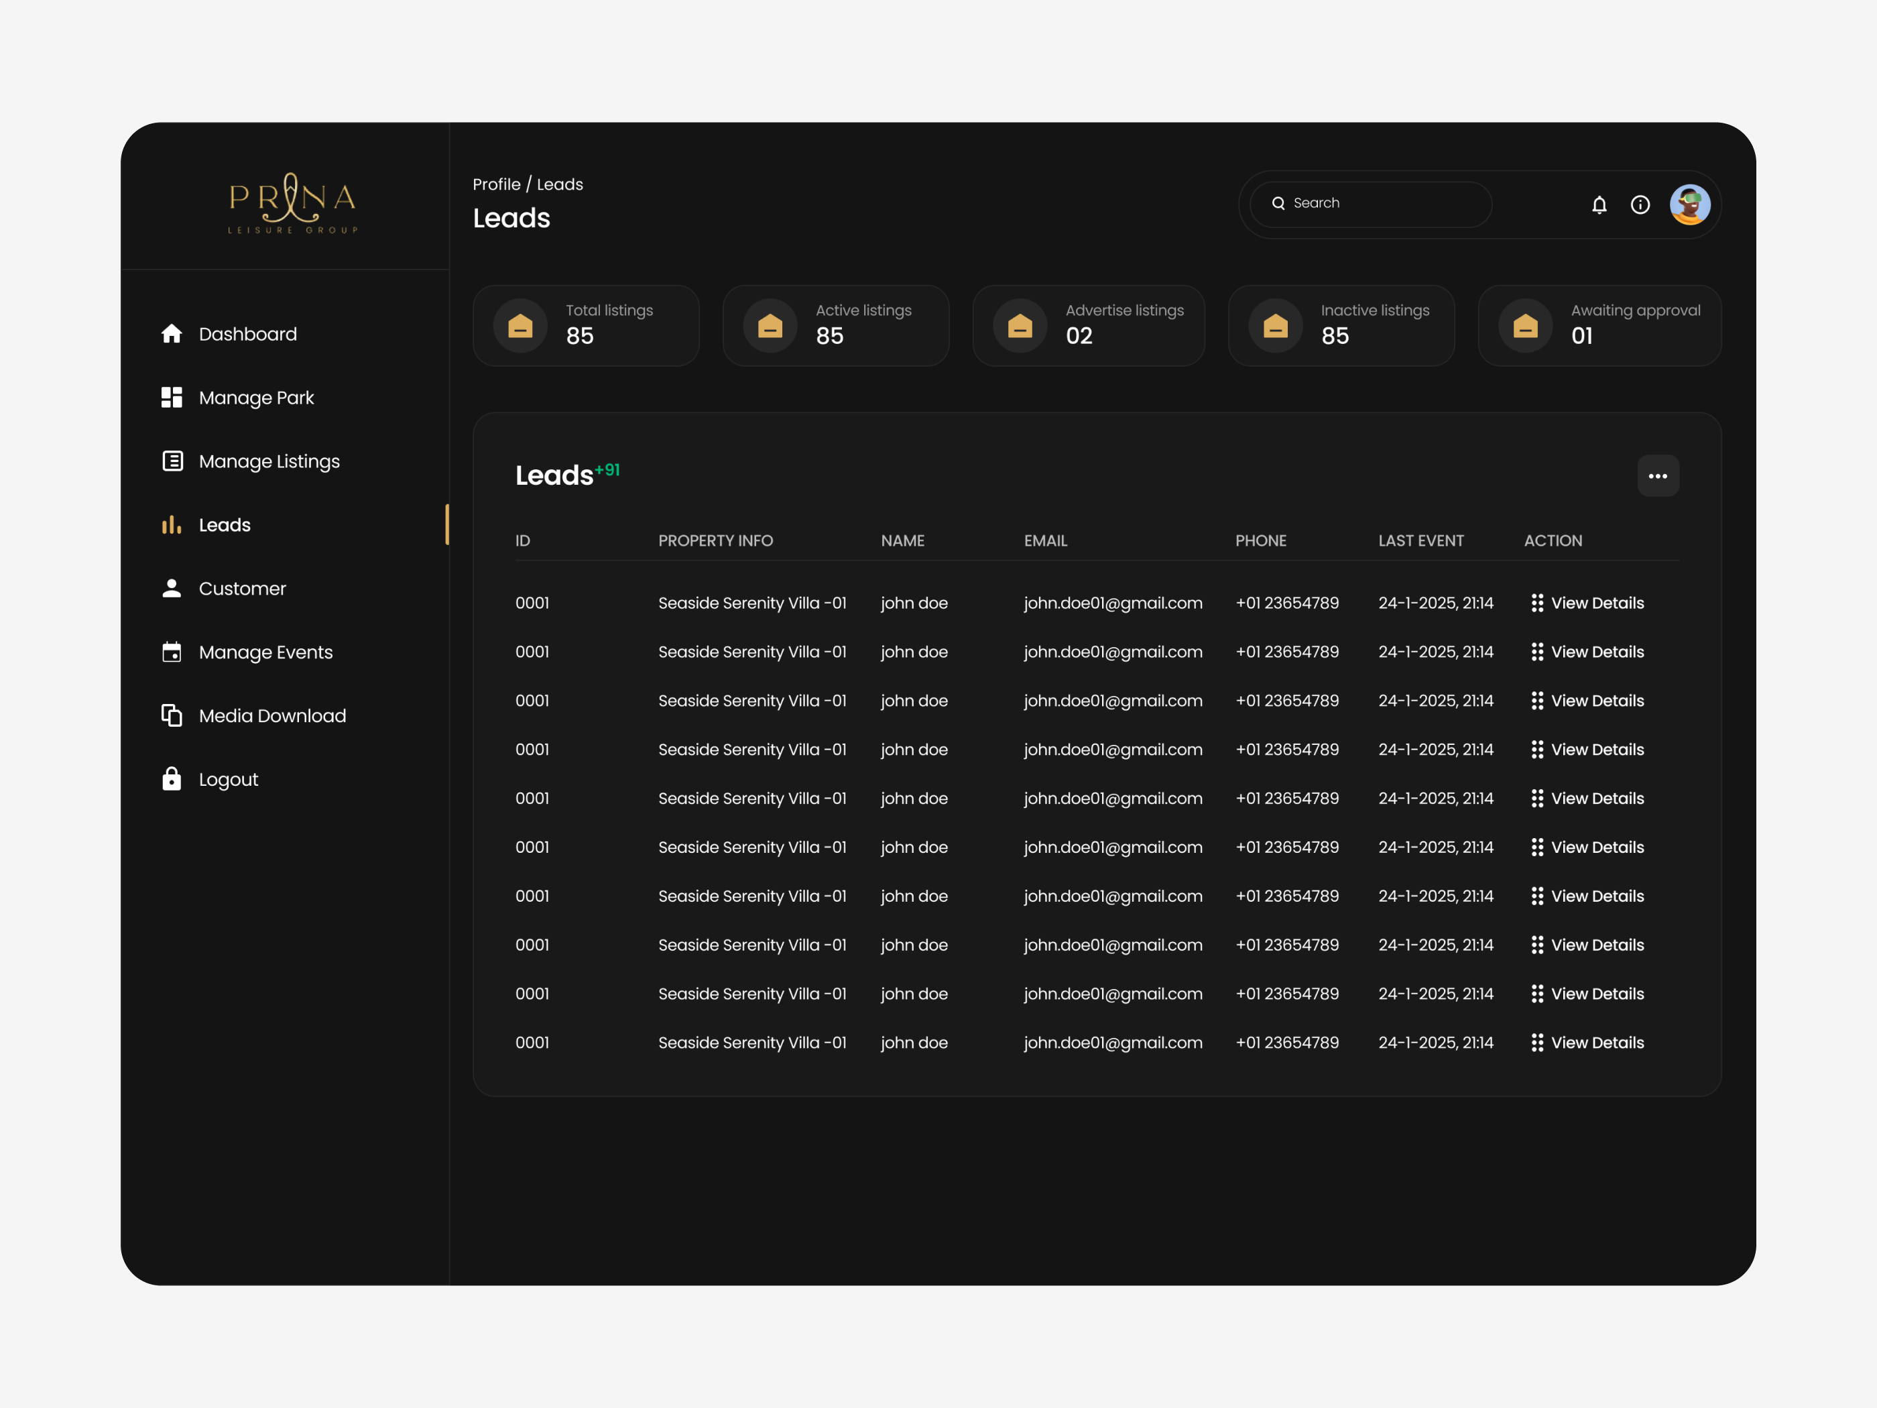The image size is (1877, 1408).
Task: Open the user profile avatar
Action: [1691, 204]
